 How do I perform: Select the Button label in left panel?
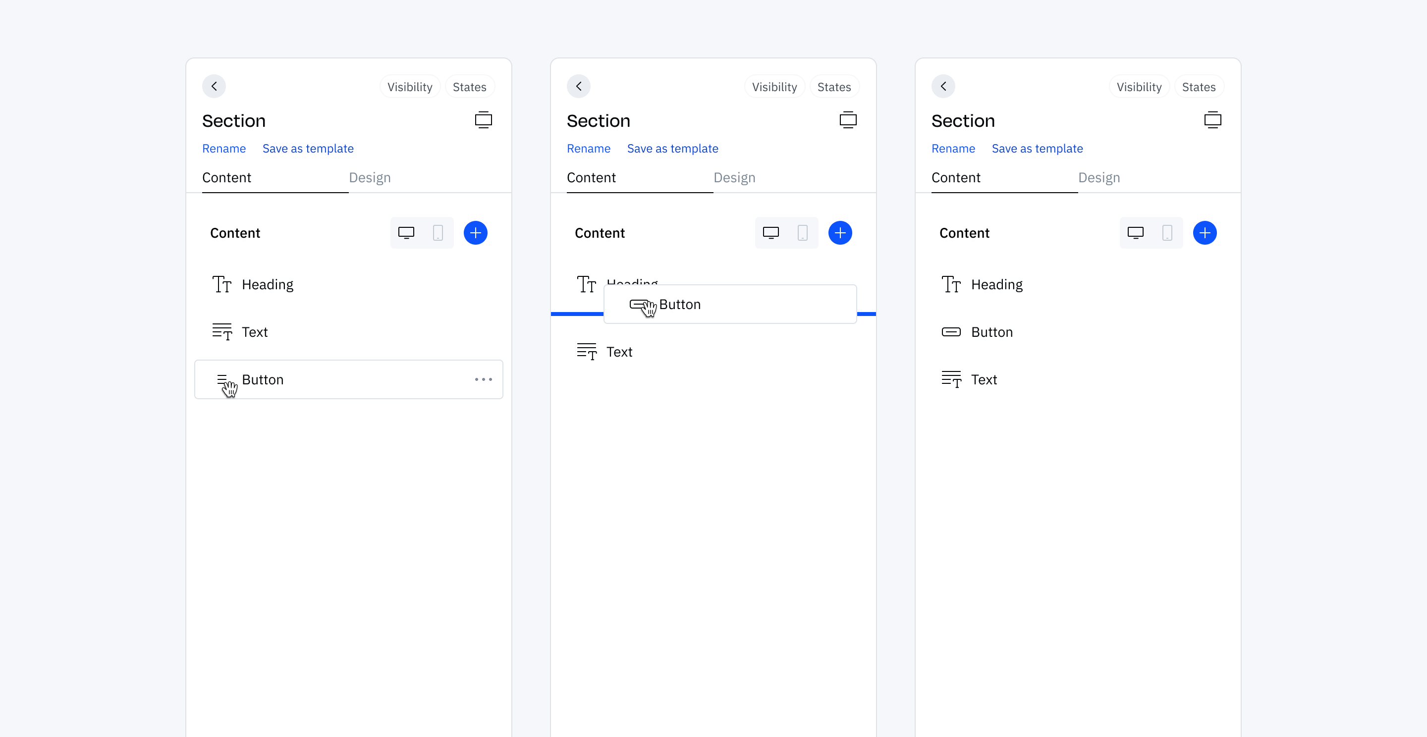tap(263, 380)
